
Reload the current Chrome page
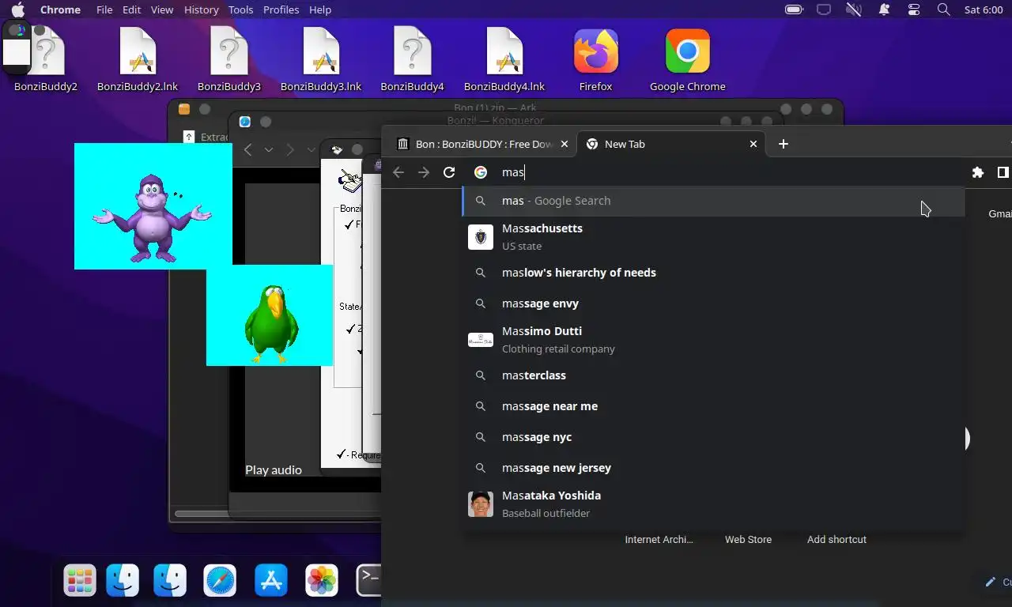(449, 172)
